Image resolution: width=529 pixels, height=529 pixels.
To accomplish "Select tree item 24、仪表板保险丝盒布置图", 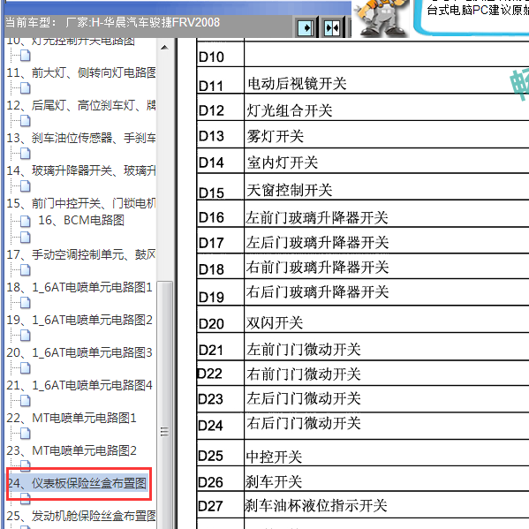I will [x=77, y=483].
